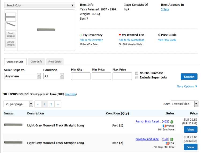201x153 pixels.
Task: Open the Condition dropdown
Action: click(54, 76)
